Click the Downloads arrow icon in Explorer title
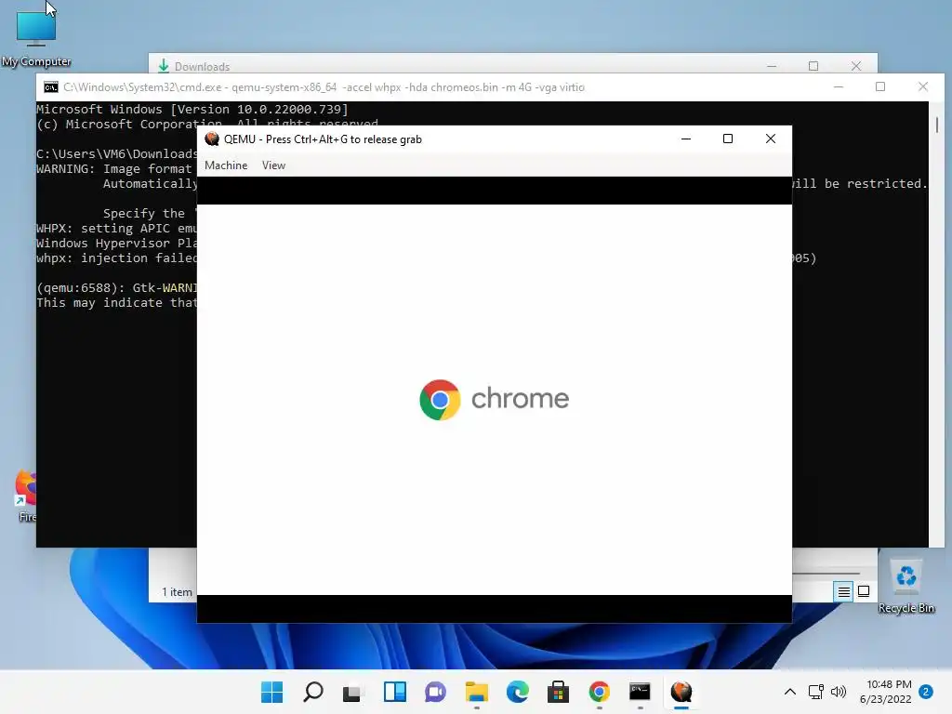The image size is (952, 714). [x=164, y=66]
